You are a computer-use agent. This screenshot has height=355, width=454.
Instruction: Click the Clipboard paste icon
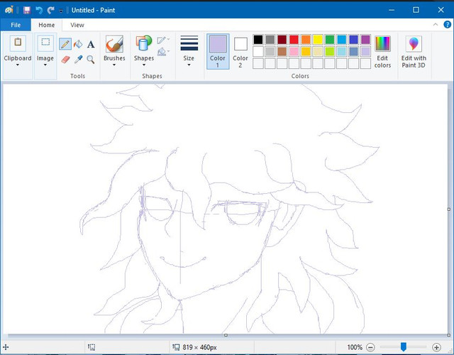[x=18, y=43]
